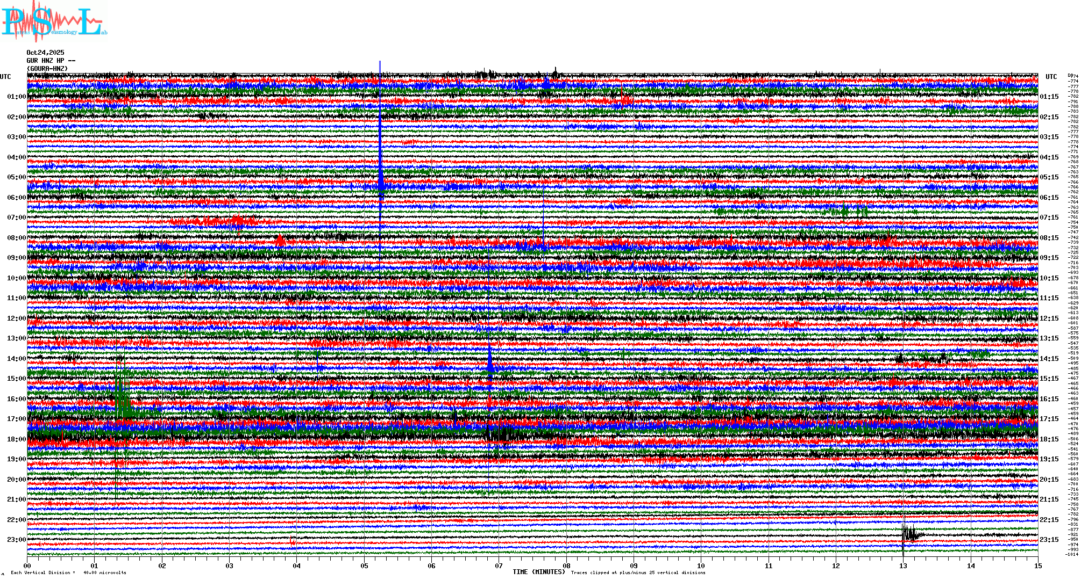
Task: Click the 01:15 time label on right
Action: click(1049, 97)
